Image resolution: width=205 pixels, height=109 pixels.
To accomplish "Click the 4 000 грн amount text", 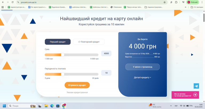I will [x=143, y=46].
